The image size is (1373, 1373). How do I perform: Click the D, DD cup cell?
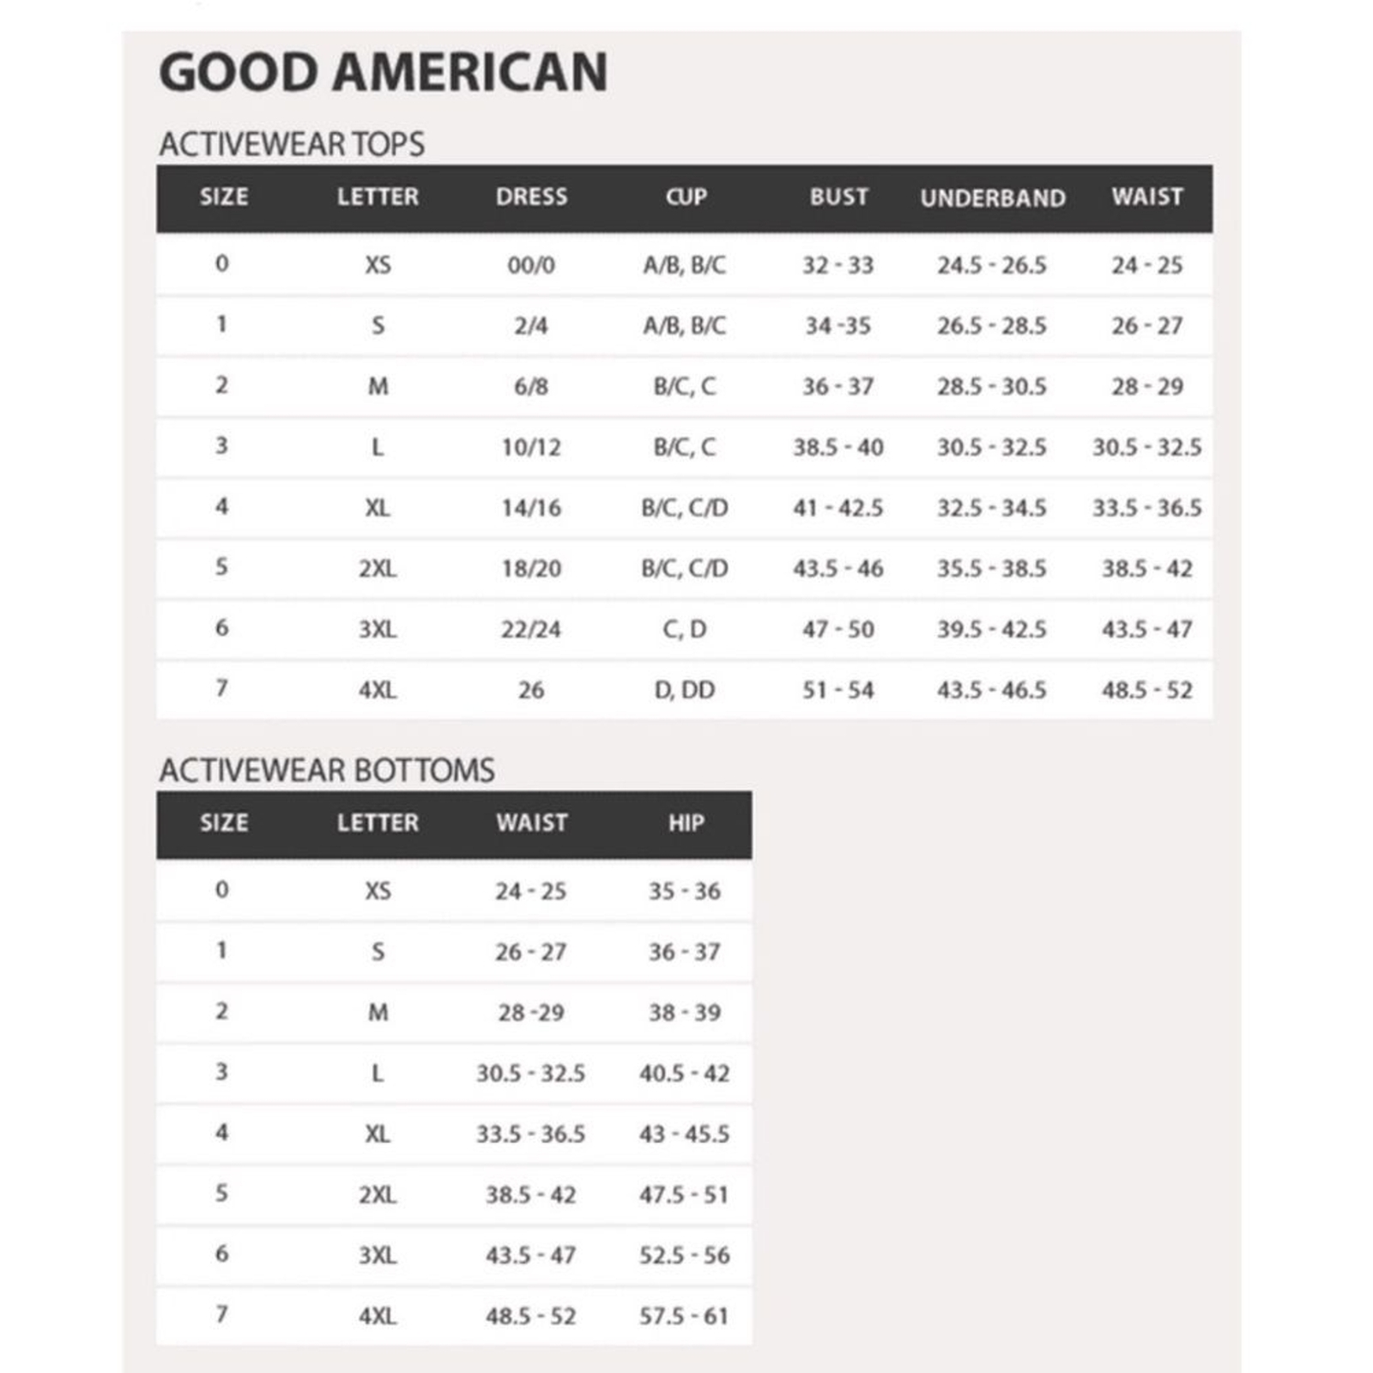[x=685, y=690]
